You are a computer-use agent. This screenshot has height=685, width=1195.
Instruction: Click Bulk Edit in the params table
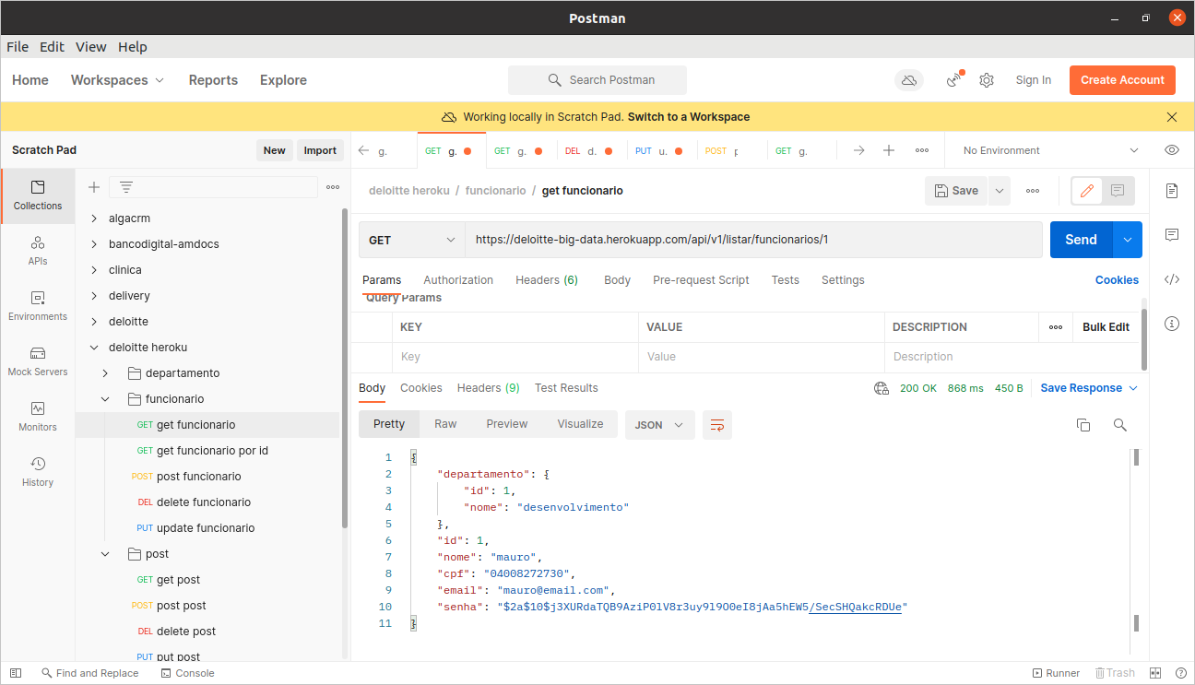coord(1106,327)
